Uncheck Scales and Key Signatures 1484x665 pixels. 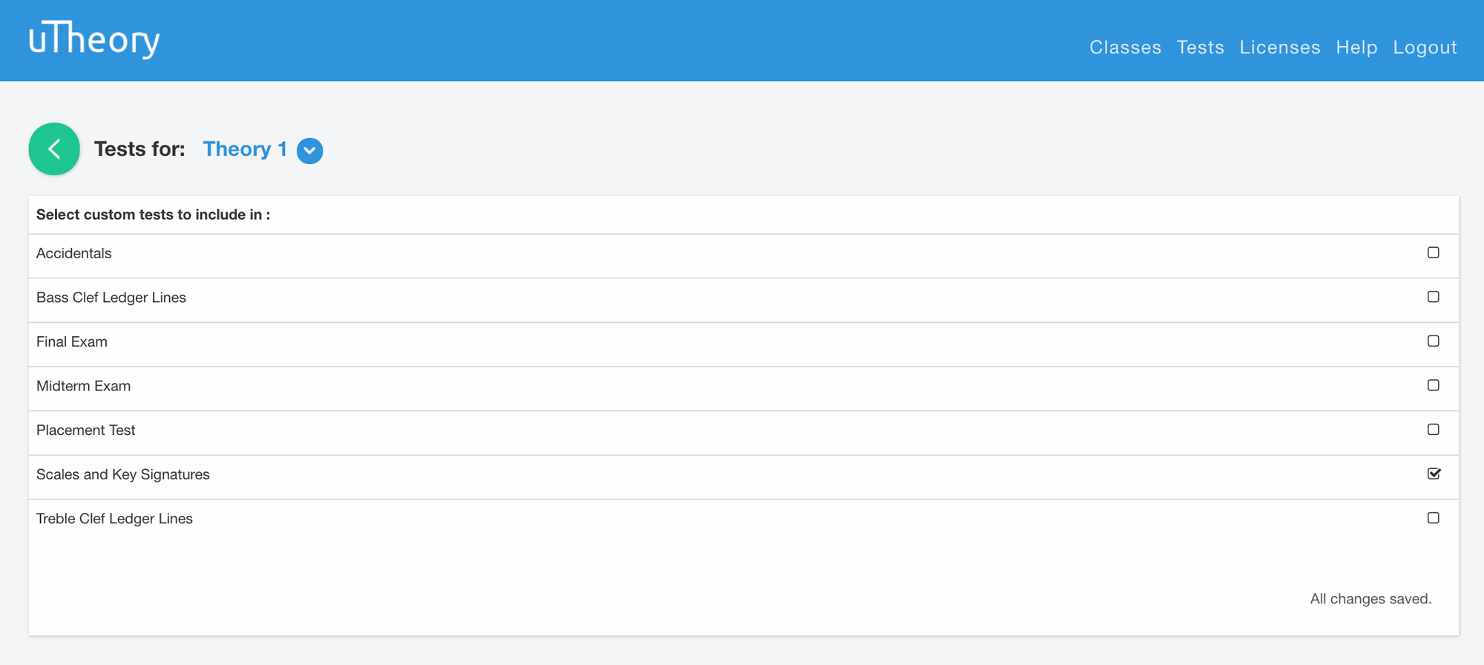(1434, 474)
